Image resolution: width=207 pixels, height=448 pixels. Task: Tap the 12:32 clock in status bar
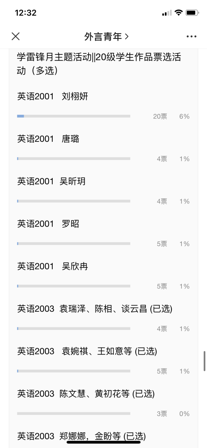pos(26,13)
